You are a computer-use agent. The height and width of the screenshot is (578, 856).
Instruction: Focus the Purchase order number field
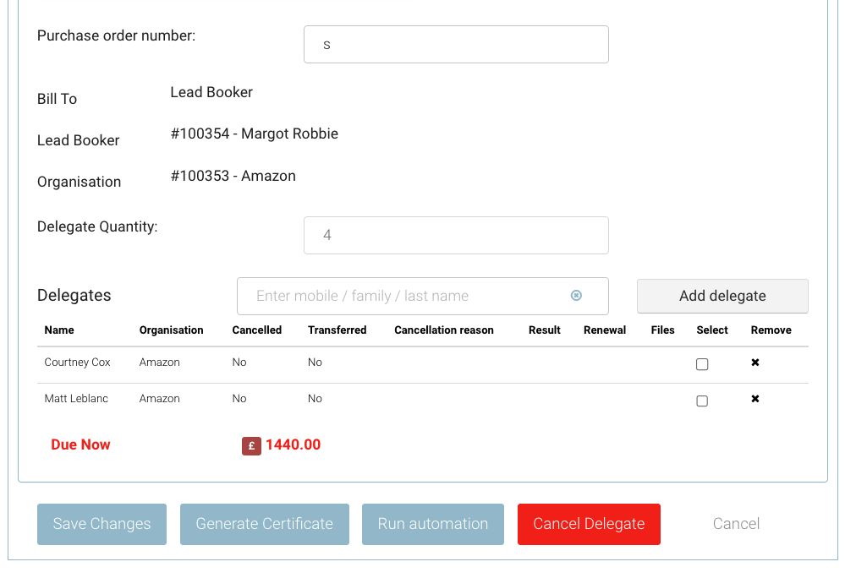coord(456,44)
